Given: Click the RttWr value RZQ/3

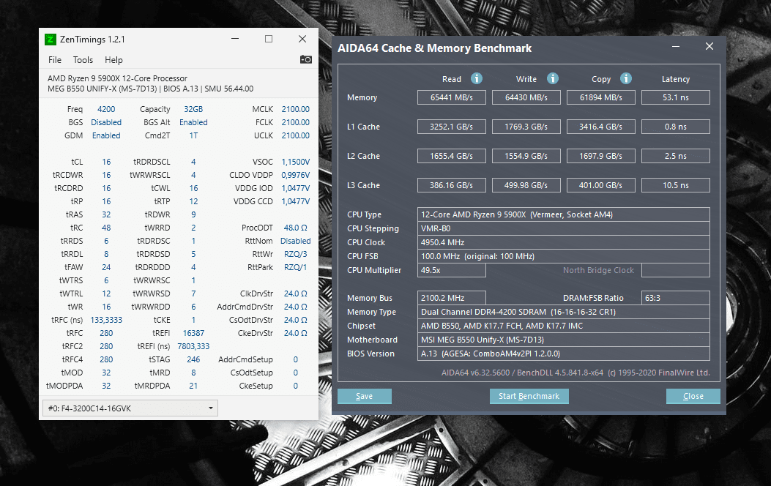Looking at the screenshot, I should coord(296,254).
